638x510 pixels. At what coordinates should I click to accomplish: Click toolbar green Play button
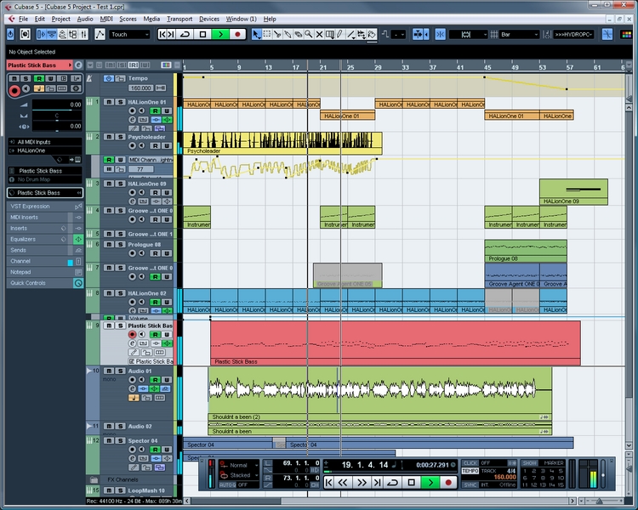click(x=220, y=35)
